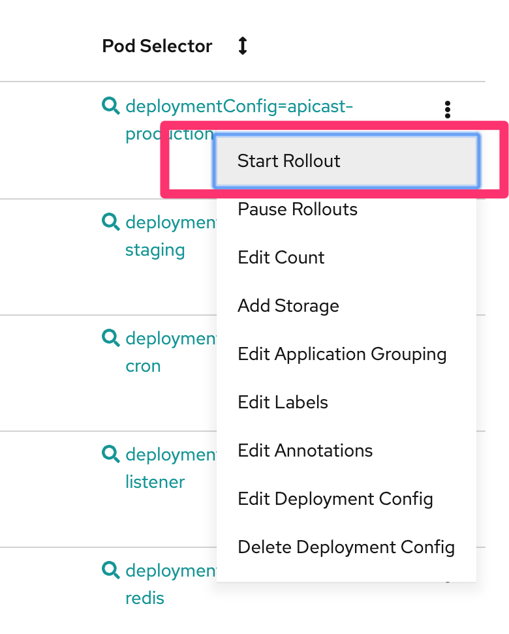The height and width of the screenshot is (634, 509).
Task: Click magnifier icon beside staging selector
Action: click(x=110, y=222)
